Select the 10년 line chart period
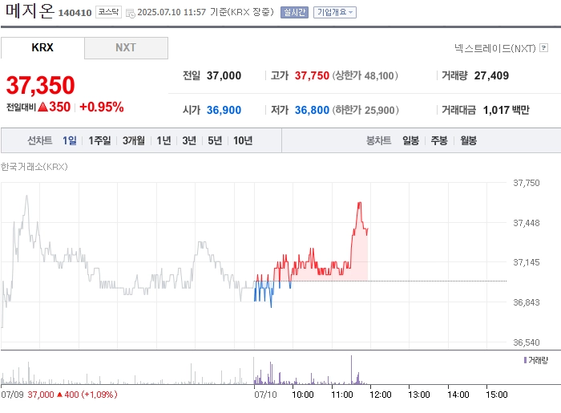Viewport: 561px width, 413px height. pos(243,140)
